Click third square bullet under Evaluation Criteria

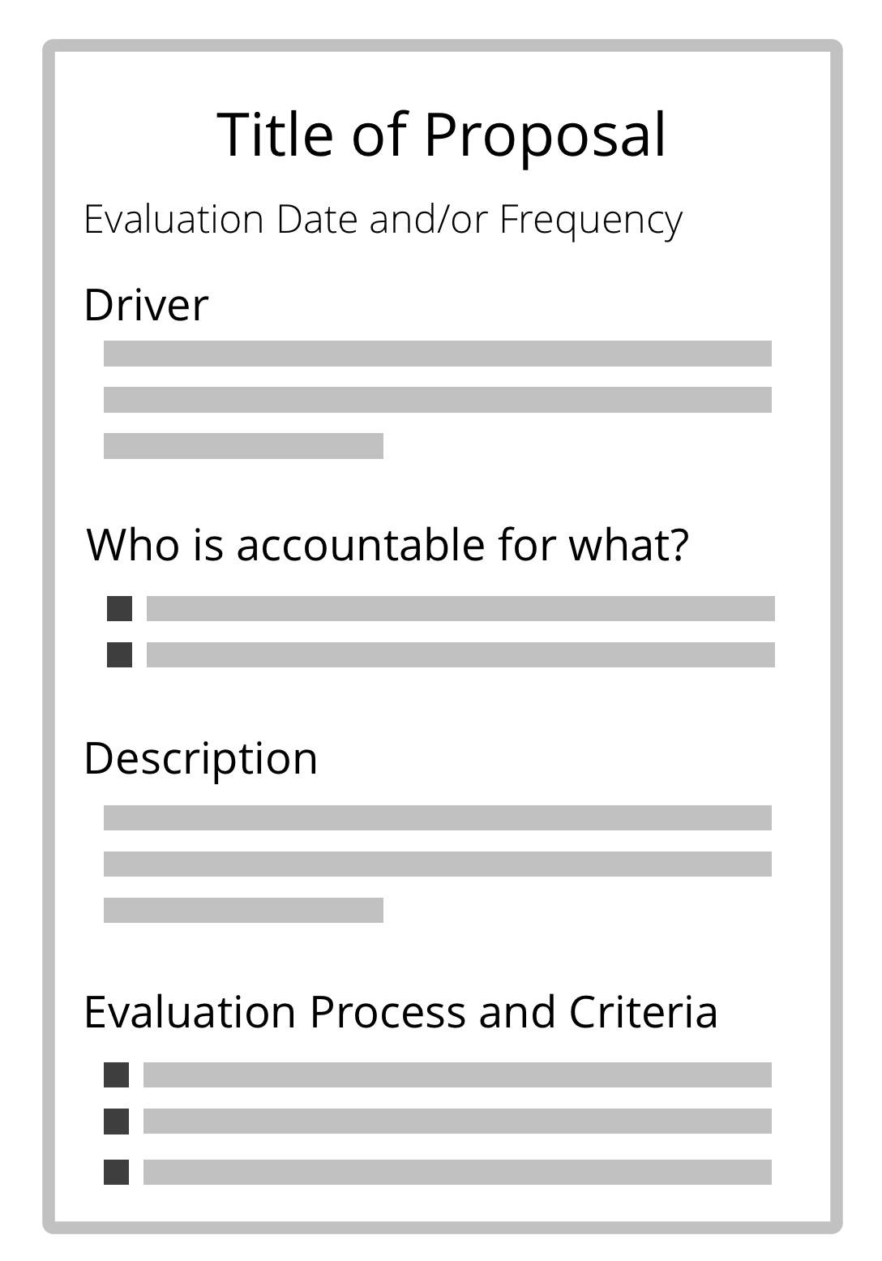116,1172
